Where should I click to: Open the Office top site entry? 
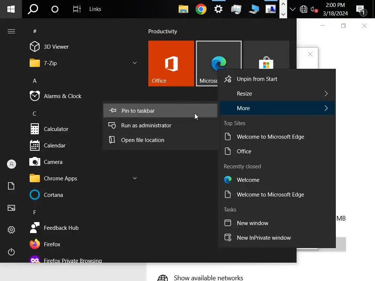(277, 151)
